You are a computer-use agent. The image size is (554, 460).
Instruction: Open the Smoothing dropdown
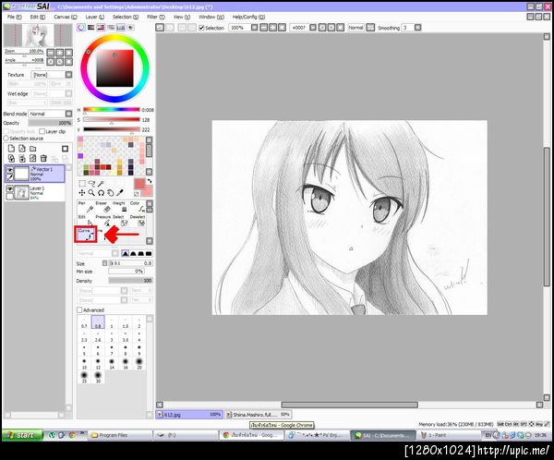click(418, 27)
